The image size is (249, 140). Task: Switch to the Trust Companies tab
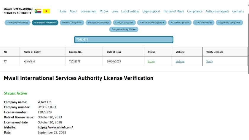pyautogui.click(x=204, y=22)
